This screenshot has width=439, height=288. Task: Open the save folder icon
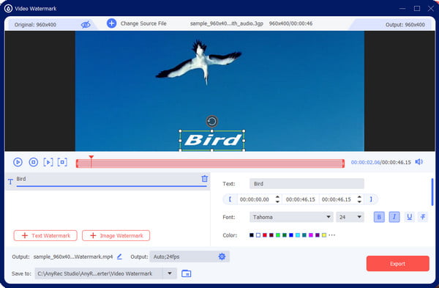pos(186,273)
